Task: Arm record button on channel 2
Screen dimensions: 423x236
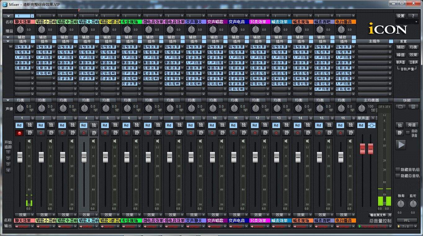Action: [x=41, y=133]
